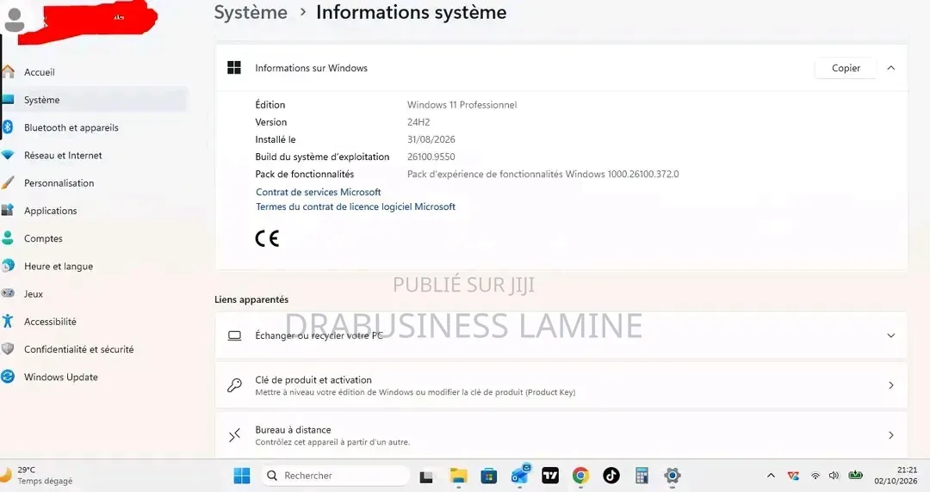Open the clock and date 21:21
The image size is (930, 492).
click(x=896, y=476)
